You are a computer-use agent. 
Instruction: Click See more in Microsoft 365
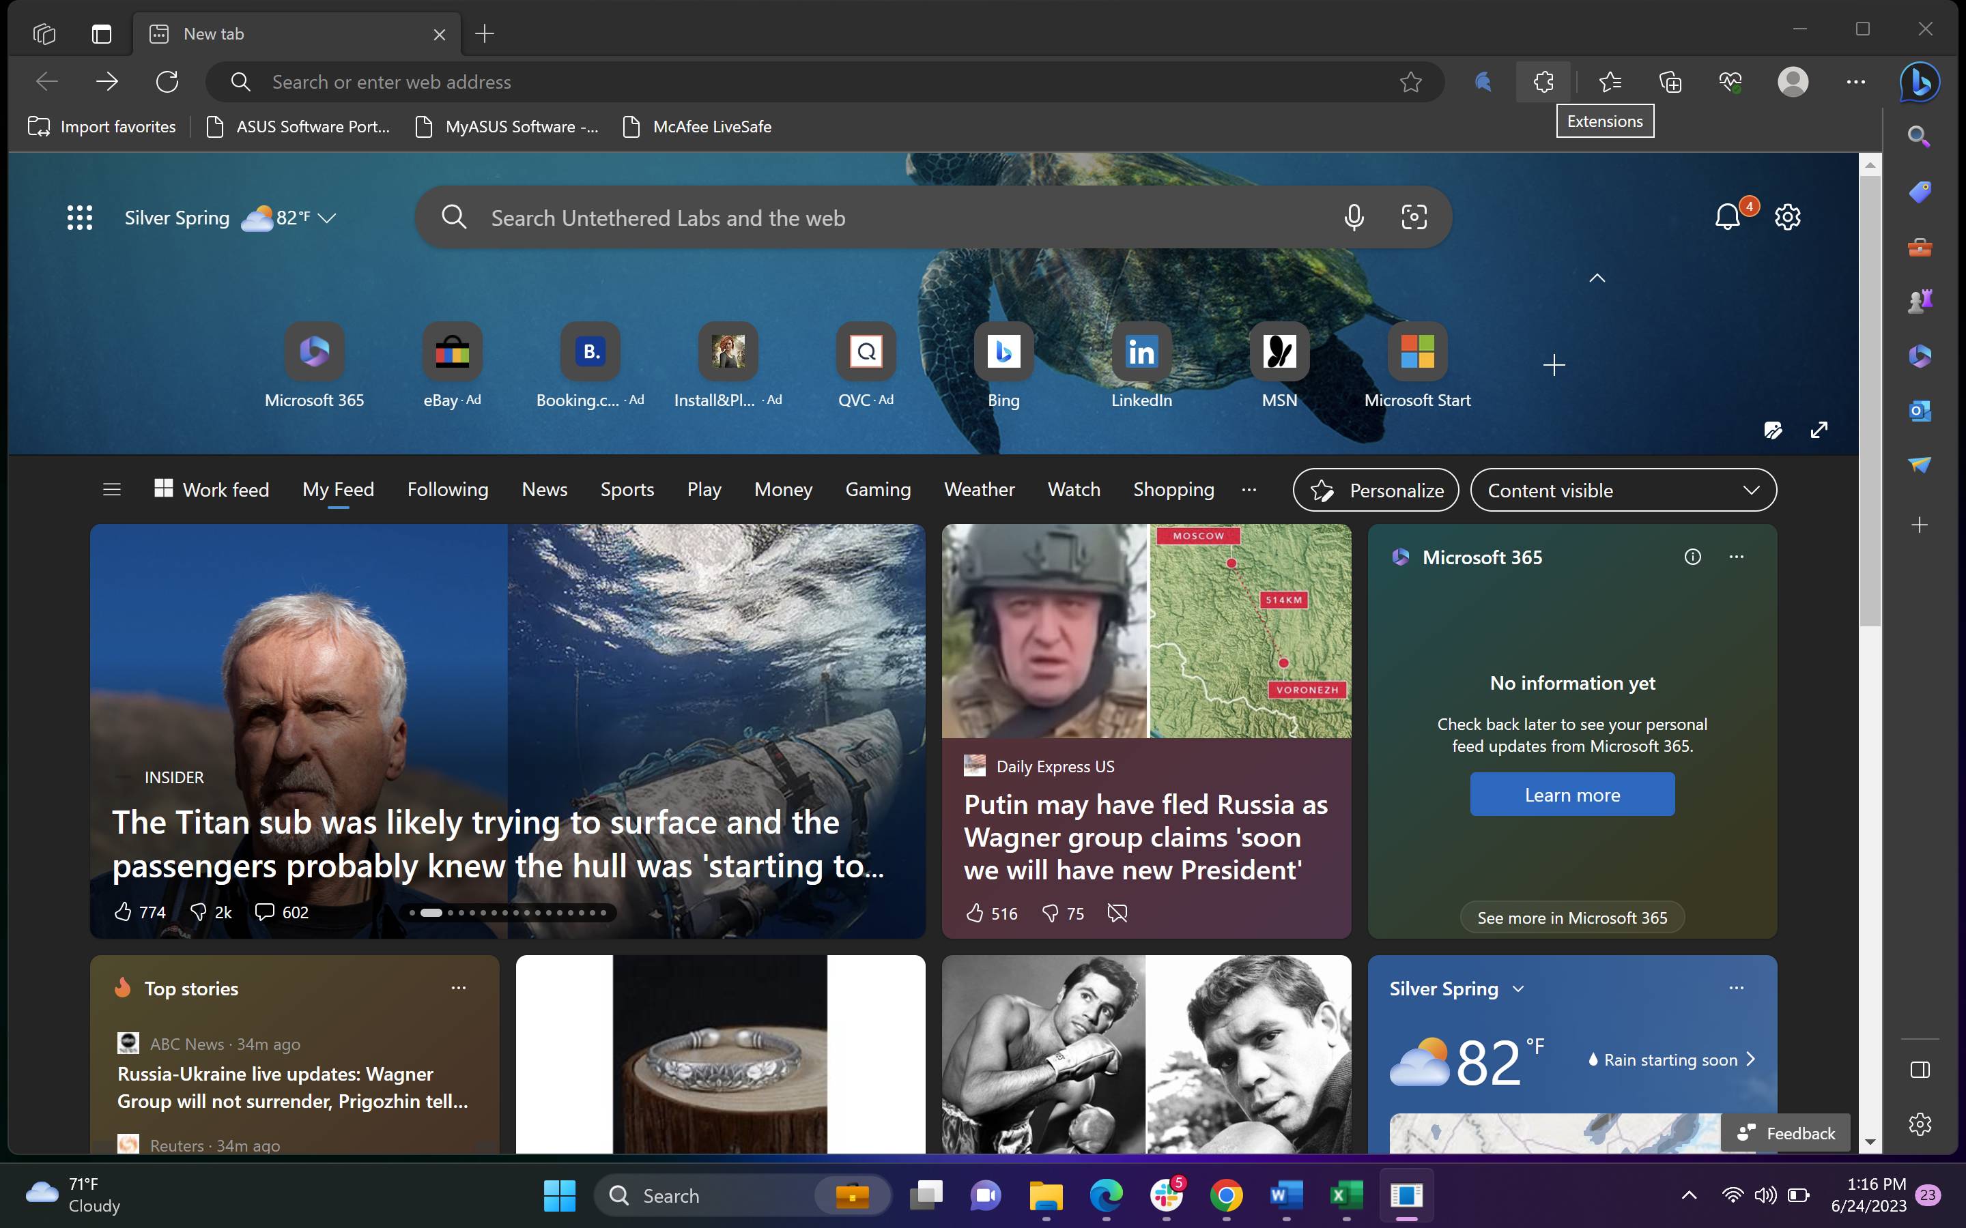(x=1572, y=917)
